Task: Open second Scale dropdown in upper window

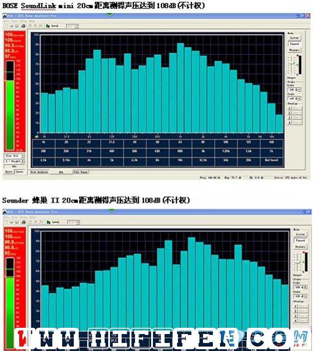Action: click(294, 99)
